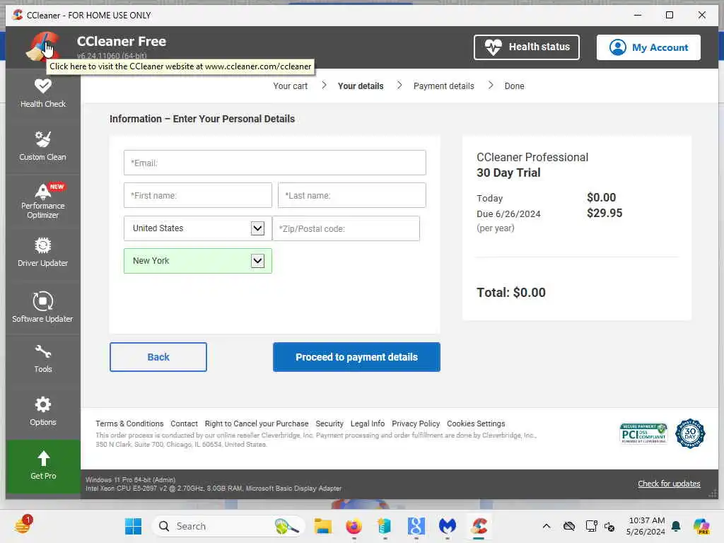
Task: Open Software Updater in the sidebar
Action: point(43,307)
